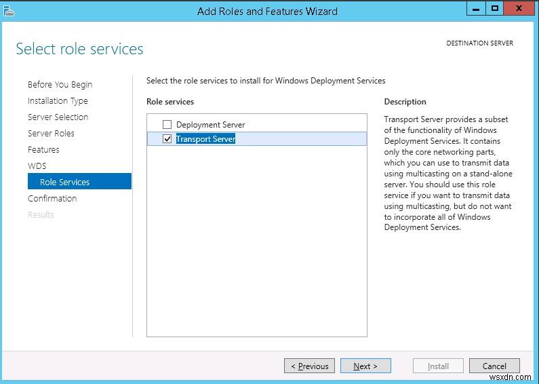This screenshot has height=384, width=539.
Task: Click the wizard icon in title bar
Action: [9, 12]
